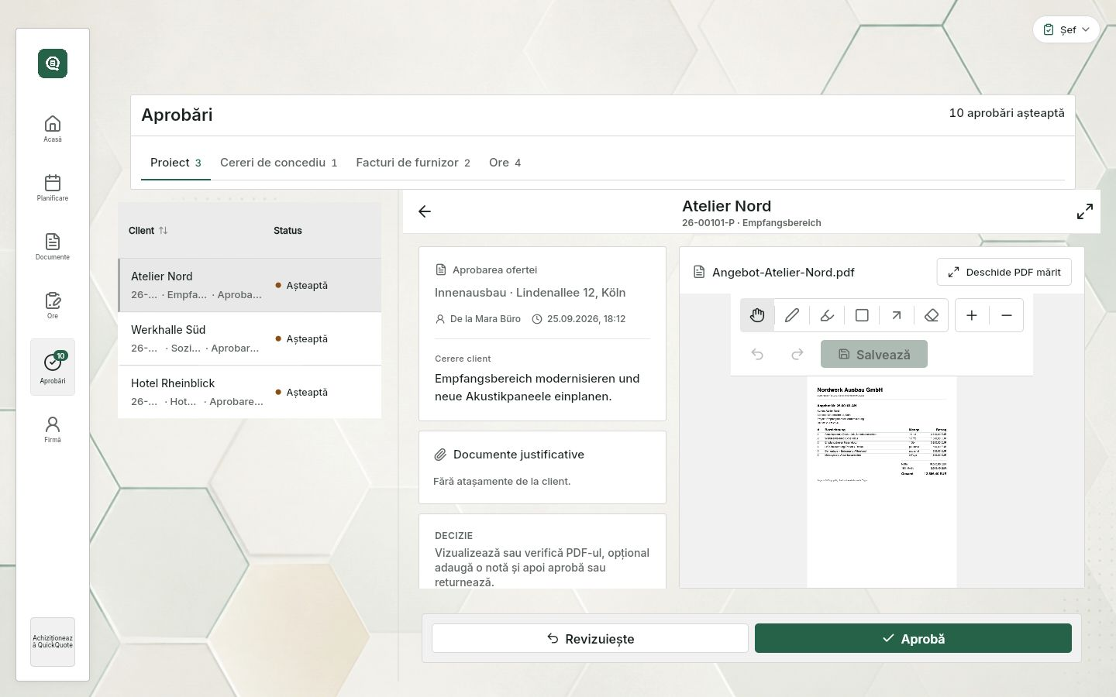The width and height of the screenshot is (1116, 697).
Task: Expand detail panel to full screen
Action: coord(1085,211)
